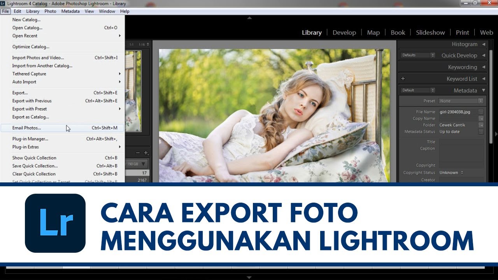Click the arrow icon beside Folder field
The height and width of the screenshot is (280, 498).
click(x=481, y=125)
